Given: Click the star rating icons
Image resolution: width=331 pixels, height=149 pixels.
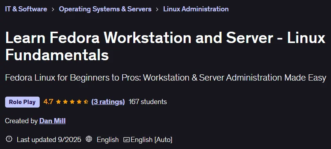Looking at the screenshot, I should point(72,102).
